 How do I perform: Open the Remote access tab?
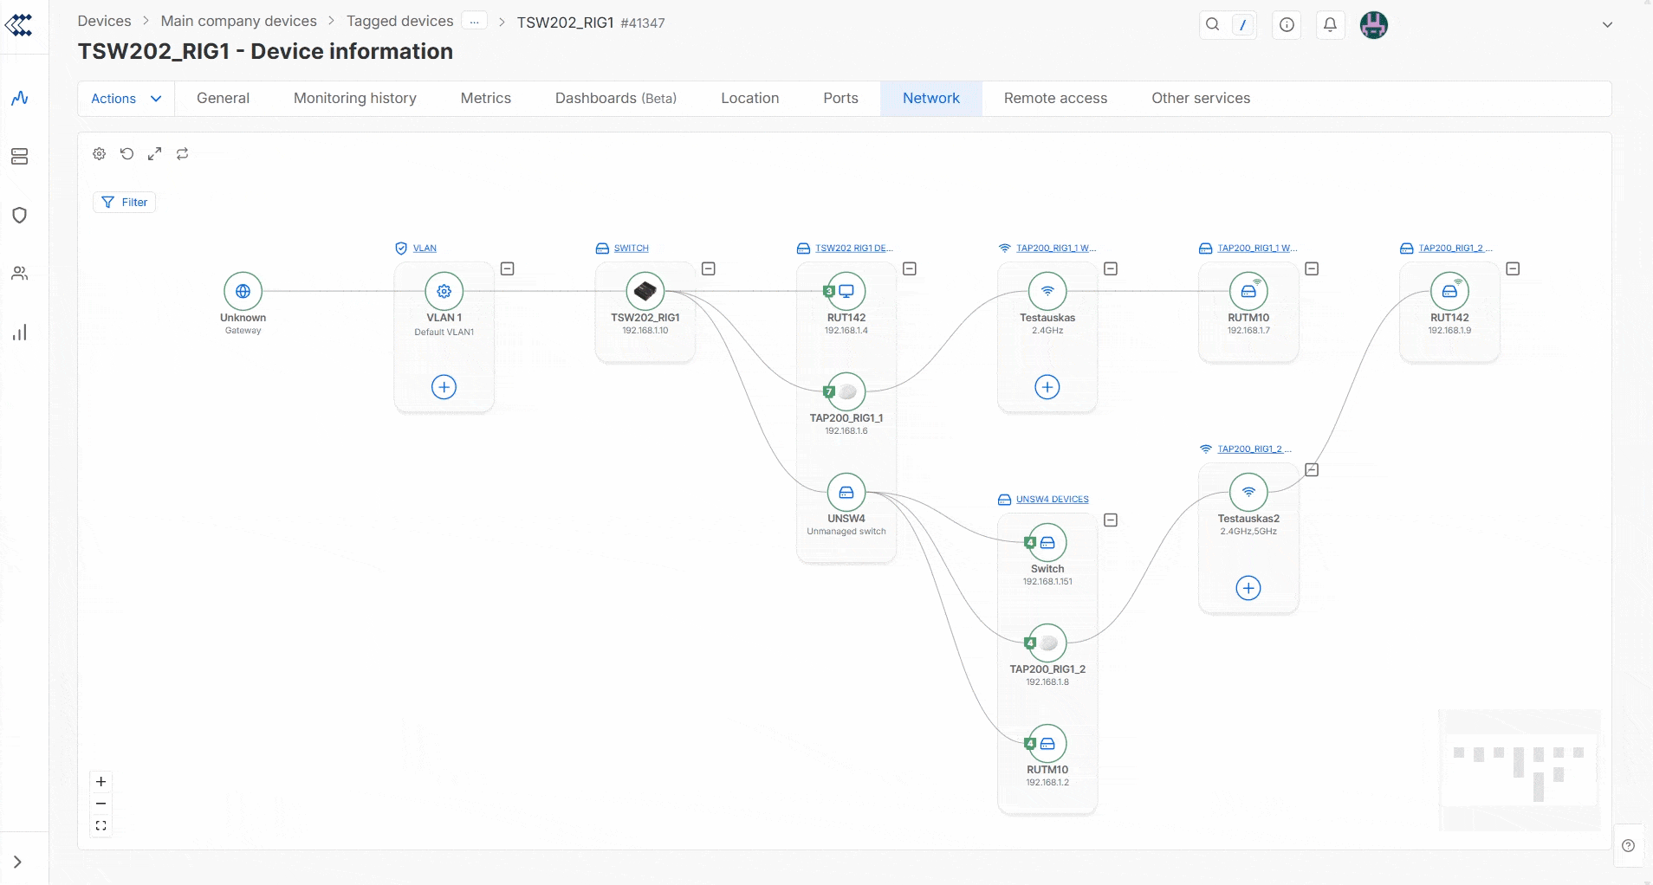tap(1055, 99)
